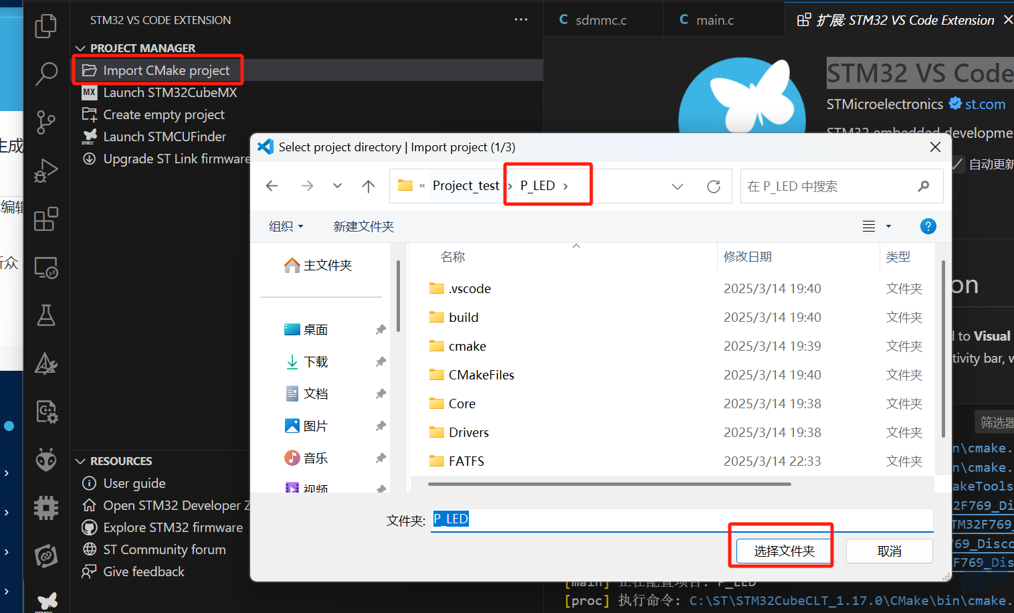1014x613 pixels.
Task: Click the 选择文件夹 (Select Folder) button
Action: [784, 551]
